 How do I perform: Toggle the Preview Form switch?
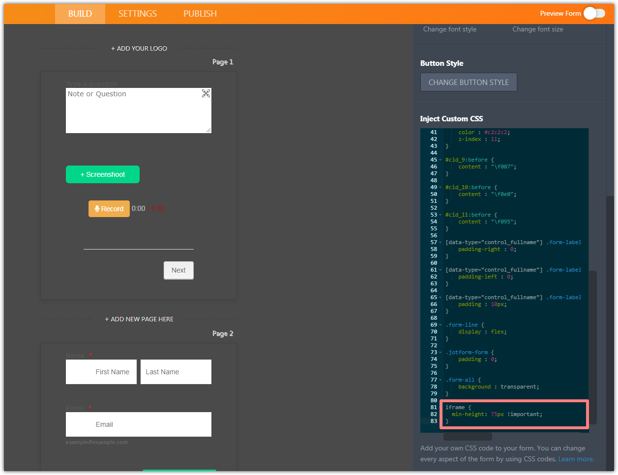point(594,13)
